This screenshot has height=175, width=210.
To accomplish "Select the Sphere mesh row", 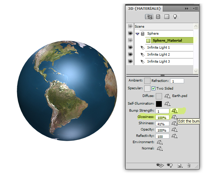I will click(x=164, y=34).
